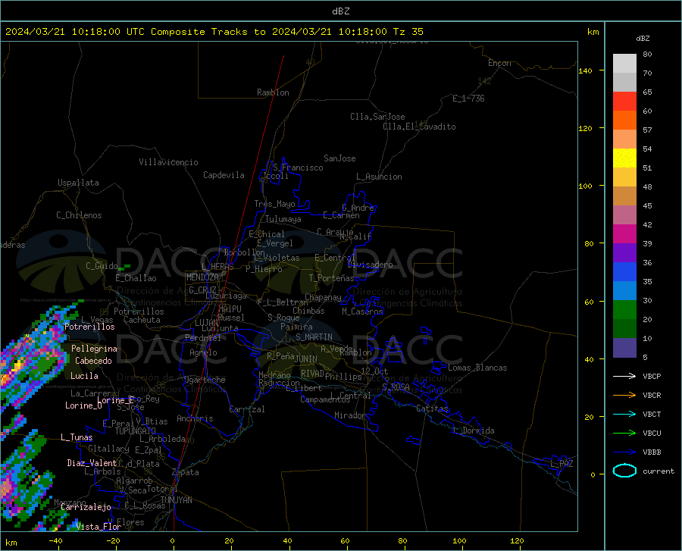This screenshot has width=682, height=551.
Task: Click the 'Lomas_Blancas' place label
Action: point(477,368)
